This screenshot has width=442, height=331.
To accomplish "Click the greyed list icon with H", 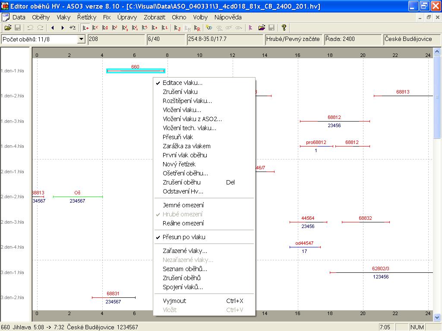I will pyautogui.click(x=187, y=28).
